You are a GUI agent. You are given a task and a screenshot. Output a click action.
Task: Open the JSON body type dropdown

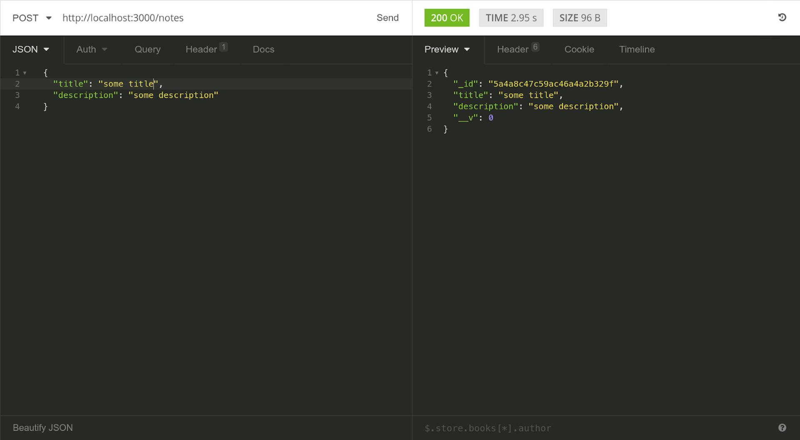point(30,49)
